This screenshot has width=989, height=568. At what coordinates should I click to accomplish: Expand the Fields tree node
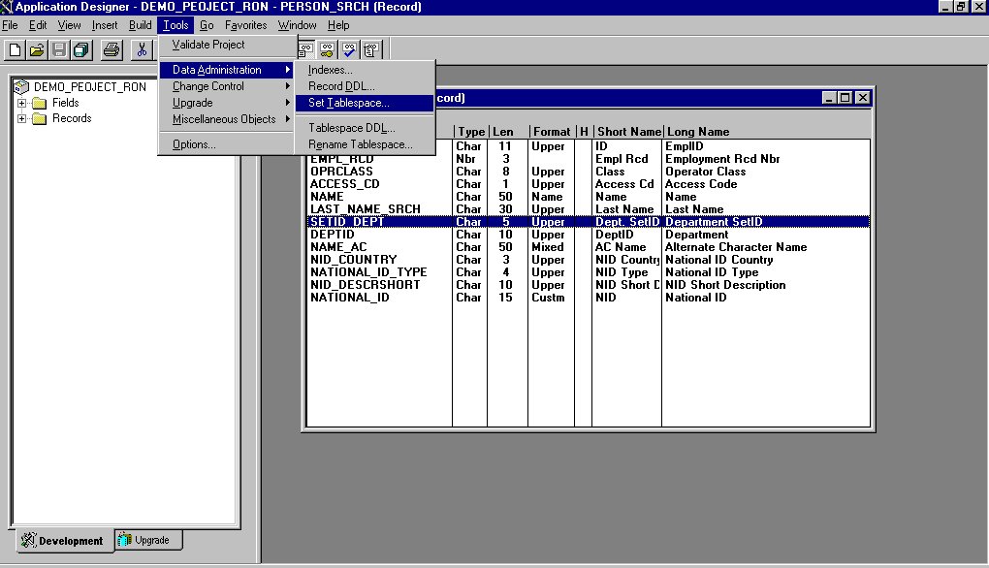click(21, 103)
